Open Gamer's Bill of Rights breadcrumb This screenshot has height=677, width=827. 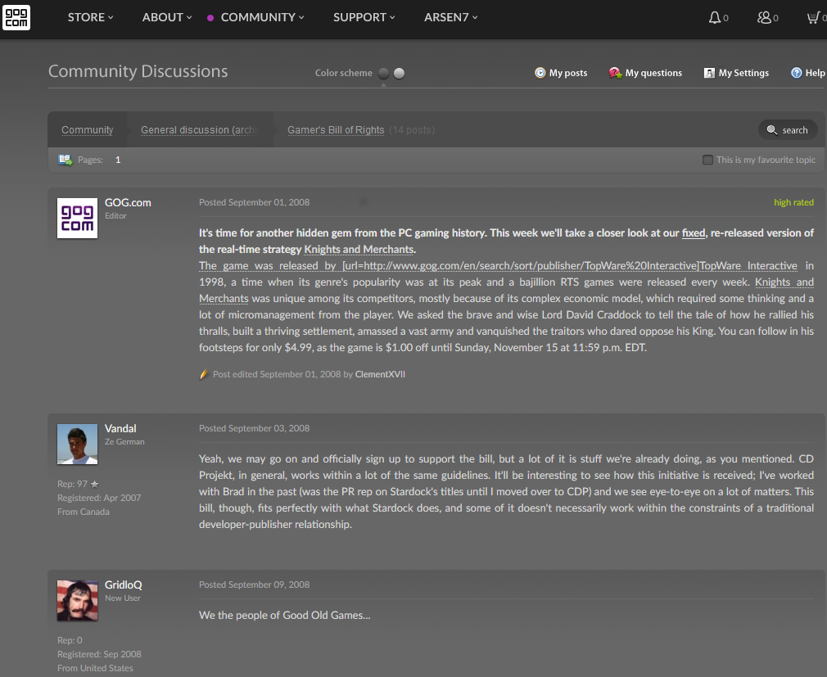click(336, 129)
